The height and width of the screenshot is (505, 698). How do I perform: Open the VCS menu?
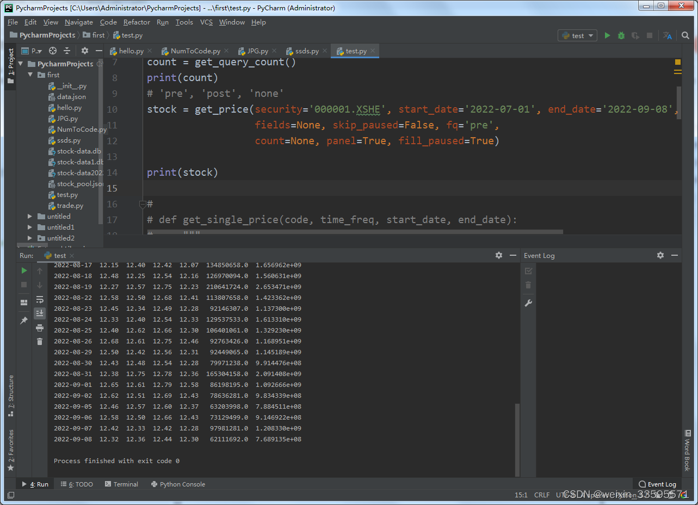[x=206, y=22]
